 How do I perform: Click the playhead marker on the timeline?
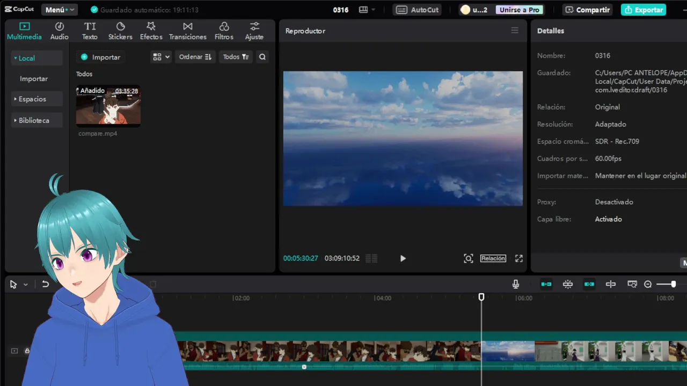coord(481,297)
